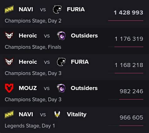Click the Outsiders logo in MOUZ match
This screenshot has width=149, height=133.
coord(61,88)
